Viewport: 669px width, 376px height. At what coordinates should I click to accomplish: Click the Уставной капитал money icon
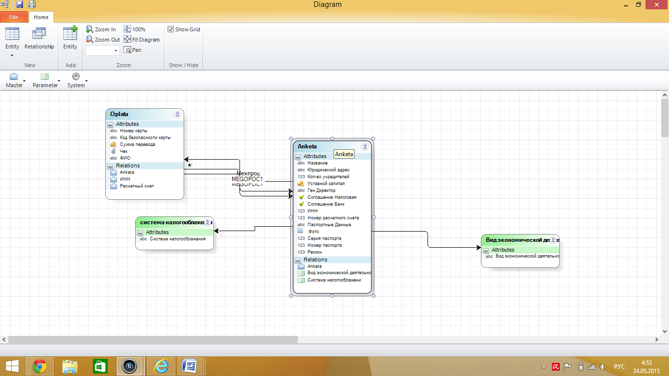point(301,184)
